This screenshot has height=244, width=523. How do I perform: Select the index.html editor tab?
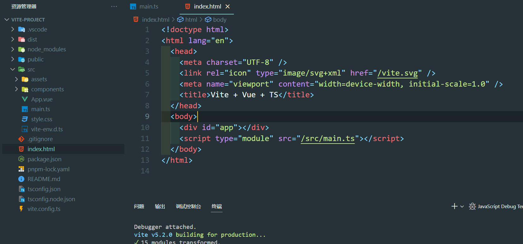207,7
